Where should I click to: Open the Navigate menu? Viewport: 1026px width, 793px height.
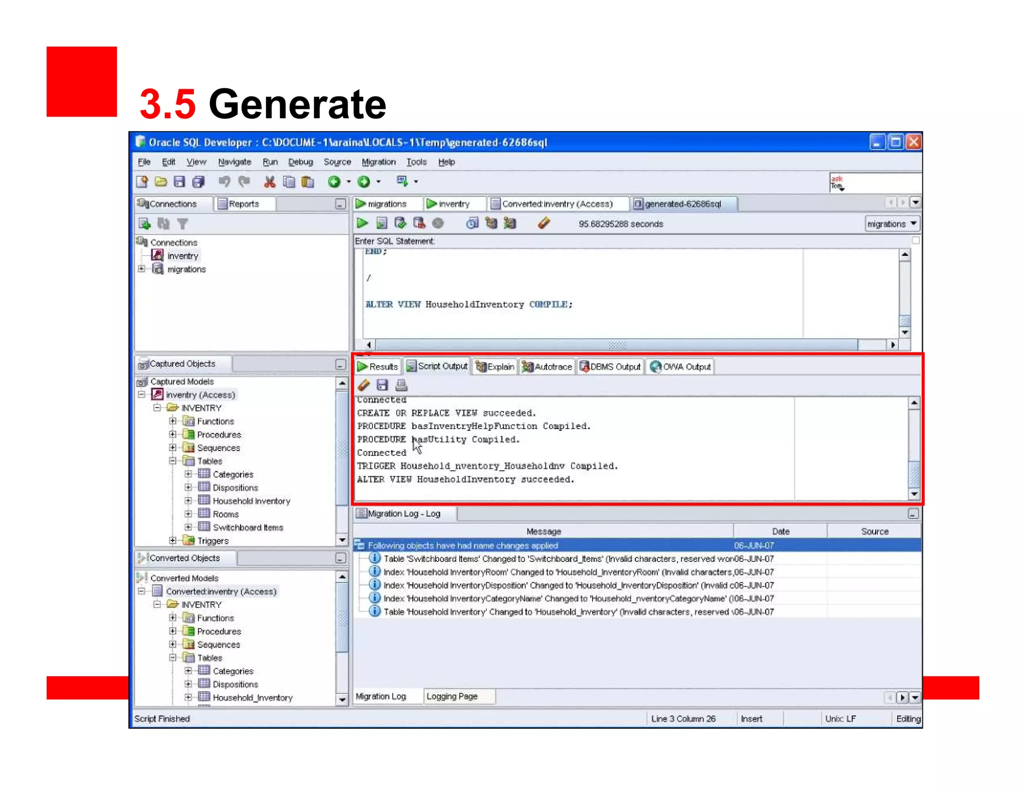(234, 162)
